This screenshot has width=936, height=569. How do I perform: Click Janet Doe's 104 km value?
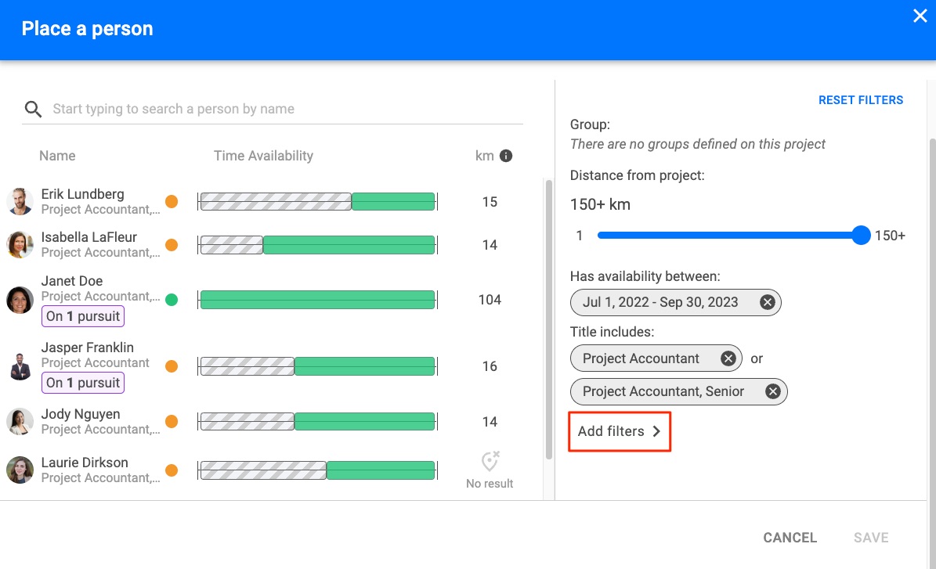490,300
